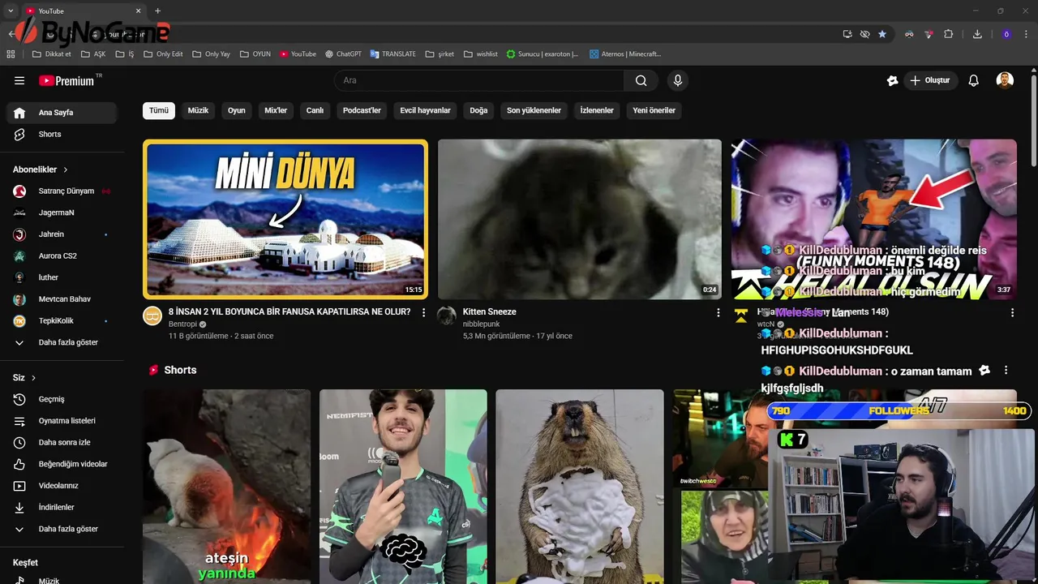Screen dimensions: 1038x584
Task: Click the Oluştur create button
Action: (x=930, y=80)
